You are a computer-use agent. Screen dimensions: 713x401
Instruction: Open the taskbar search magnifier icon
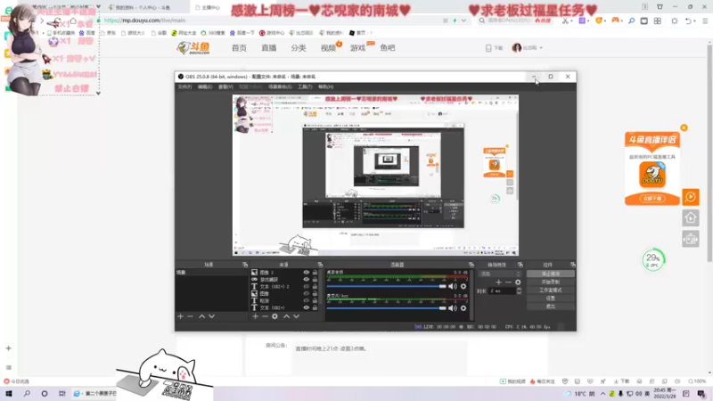pyautogui.click(x=27, y=394)
